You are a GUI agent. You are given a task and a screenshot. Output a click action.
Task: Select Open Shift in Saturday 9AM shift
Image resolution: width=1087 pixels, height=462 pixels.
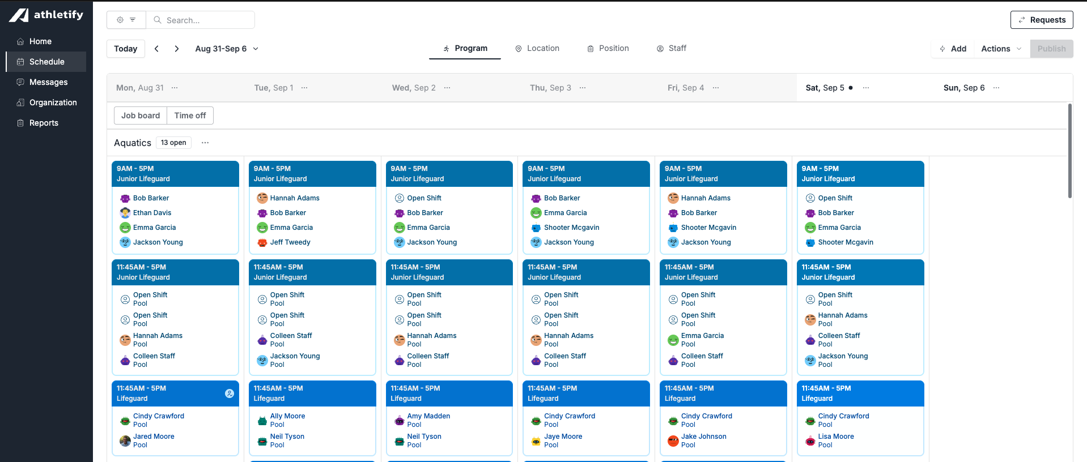point(835,198)
